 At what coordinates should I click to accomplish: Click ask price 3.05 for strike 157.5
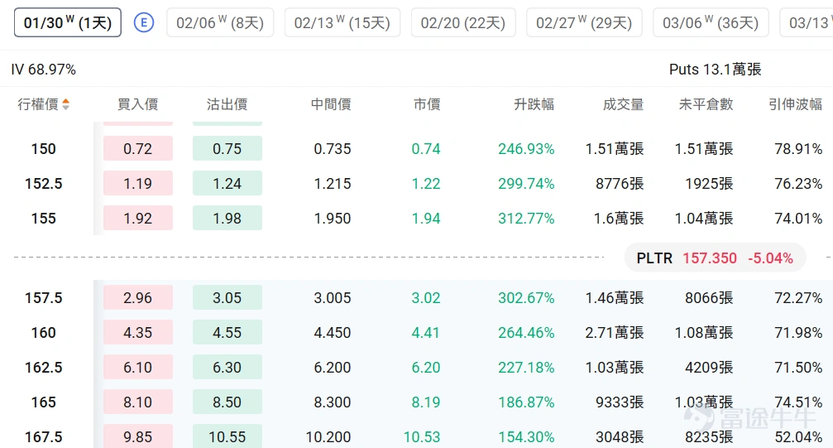coord(227,297)
